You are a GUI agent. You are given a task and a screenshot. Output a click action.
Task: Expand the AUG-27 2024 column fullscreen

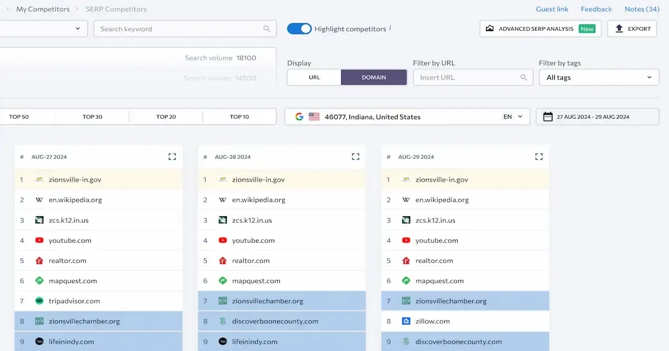coord(172,157)
